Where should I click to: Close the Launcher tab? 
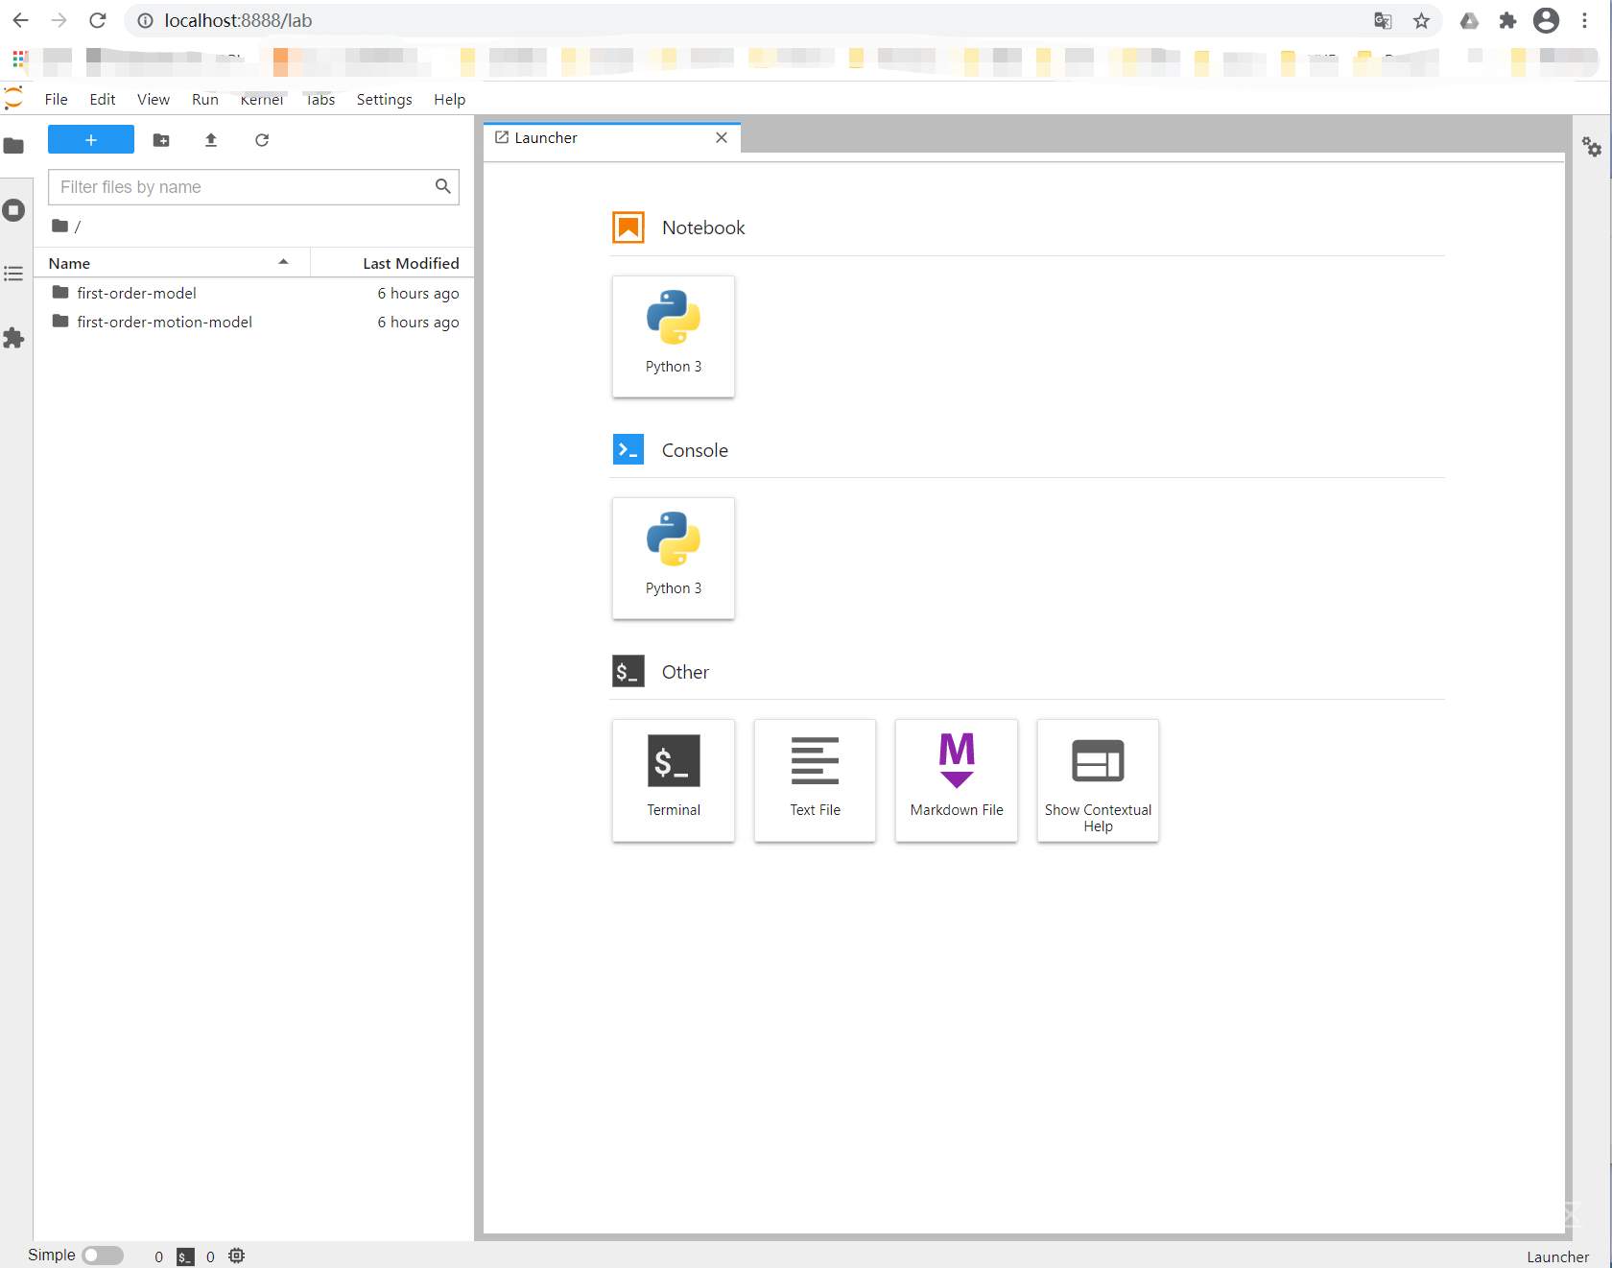[722, 138]
